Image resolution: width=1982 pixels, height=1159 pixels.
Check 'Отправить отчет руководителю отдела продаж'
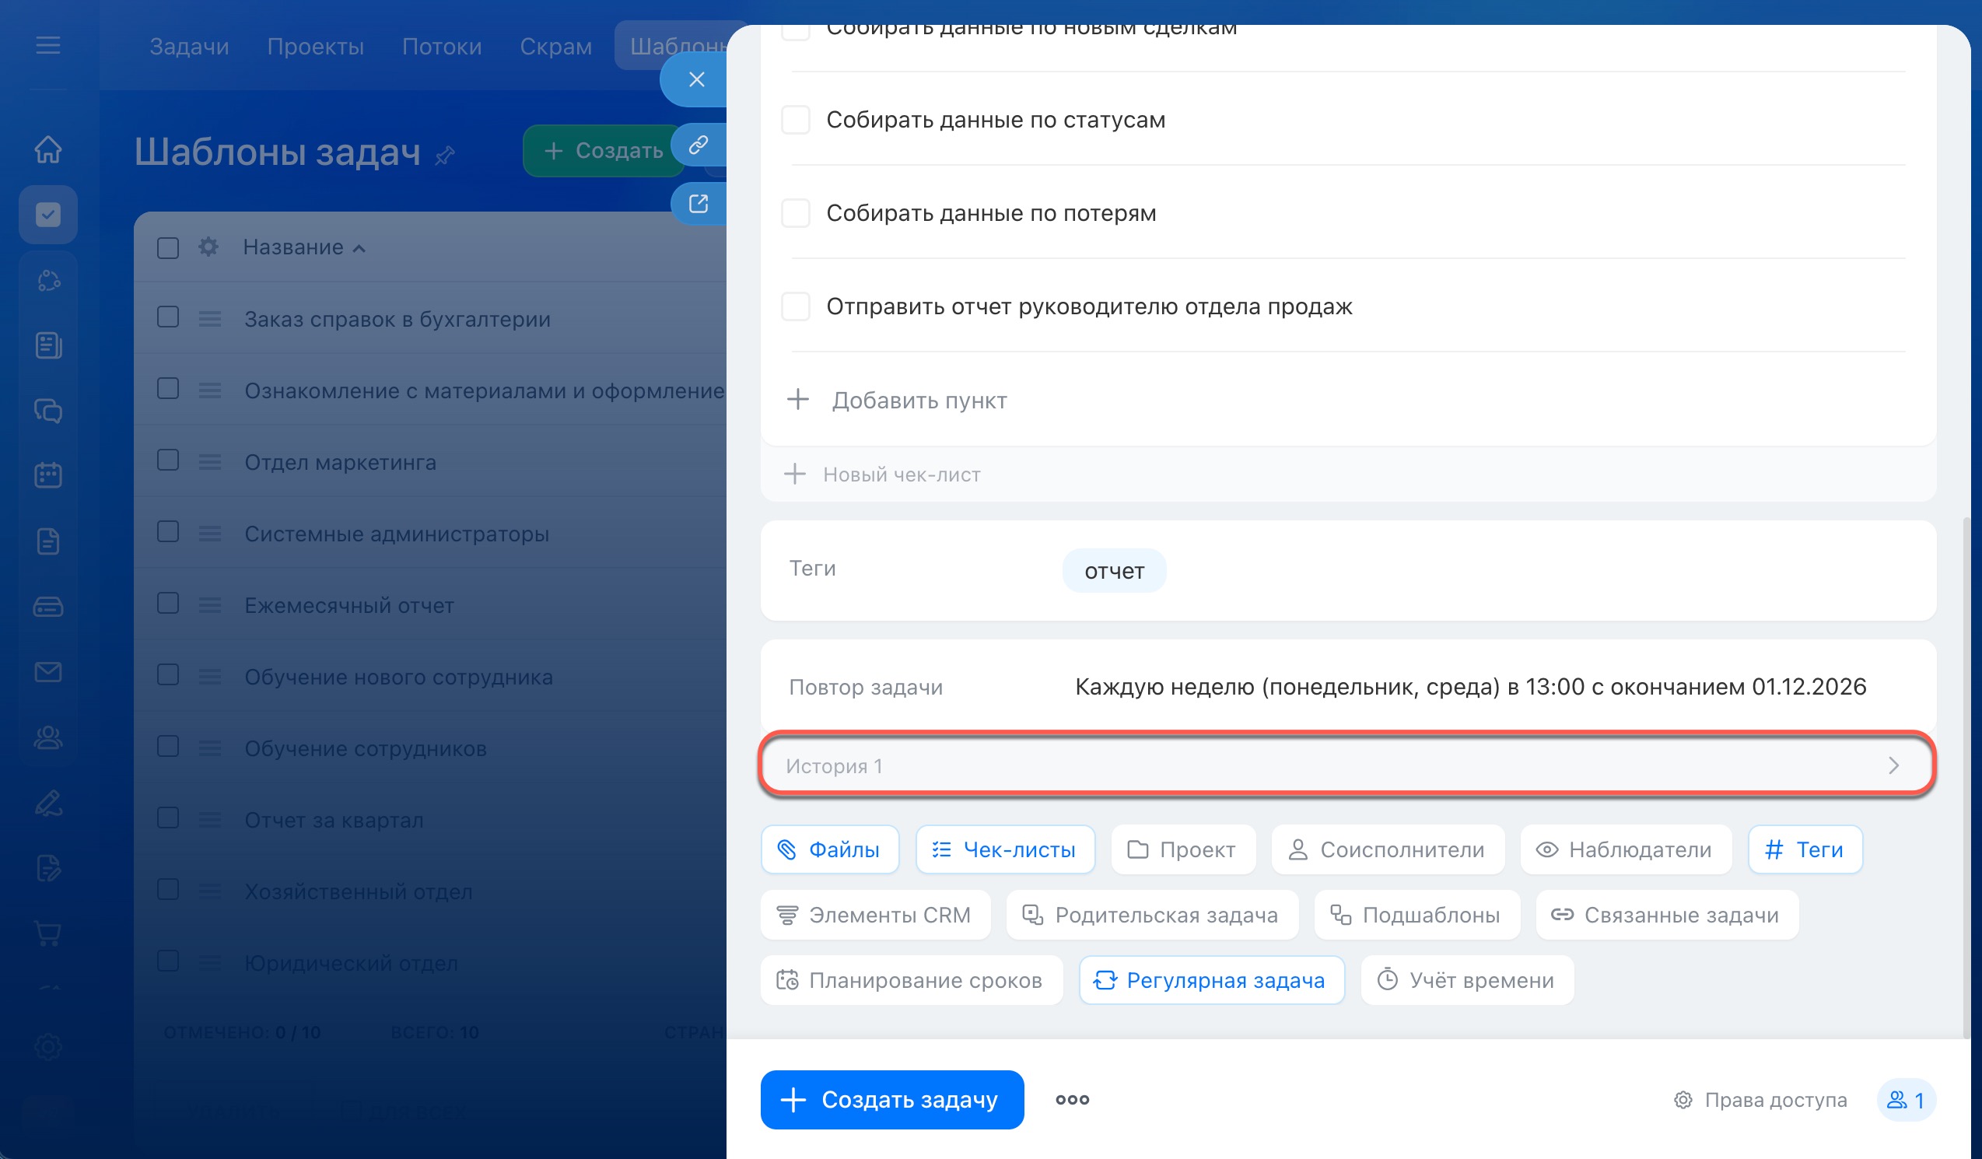click(795, 306)
